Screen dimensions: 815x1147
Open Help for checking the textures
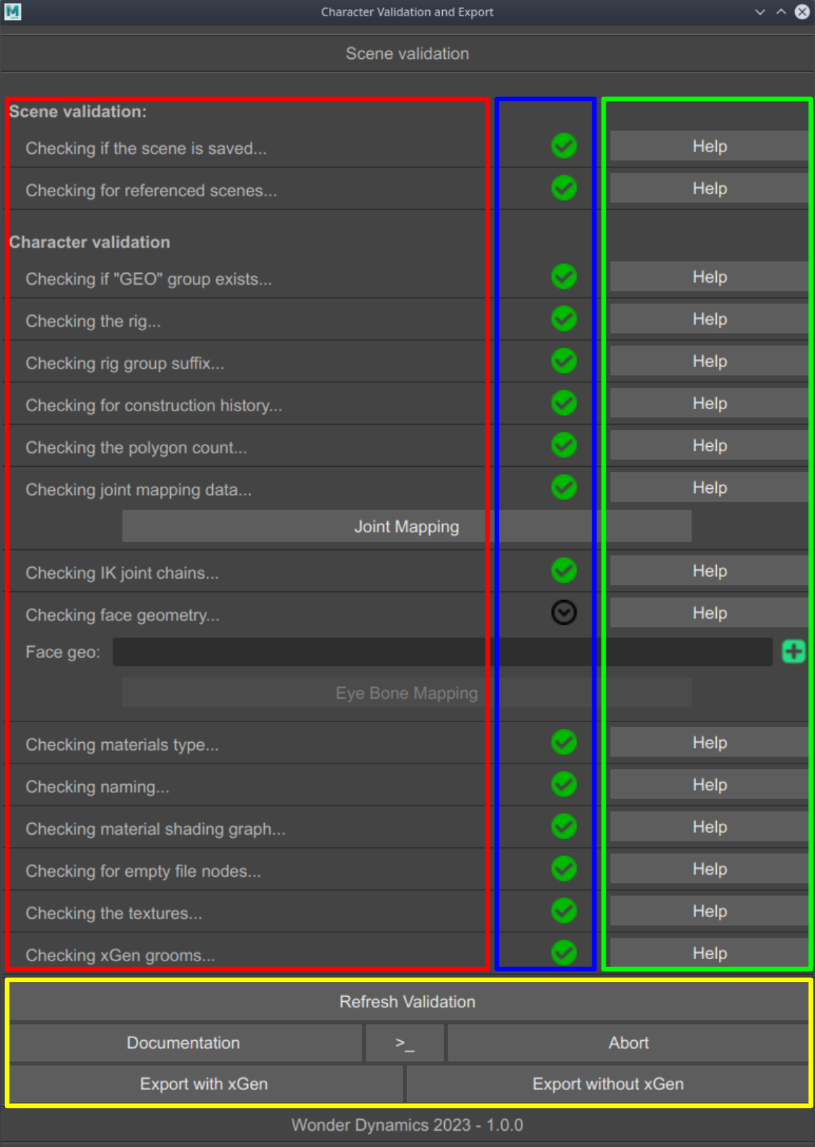pyautogui.click(x=709, y=911)
